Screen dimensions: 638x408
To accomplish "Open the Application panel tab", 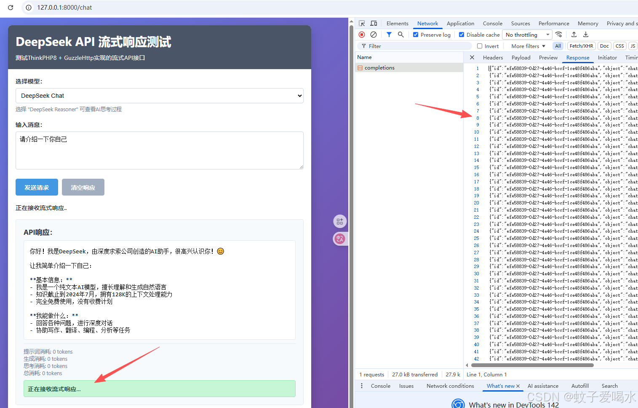I will [460, 23].
